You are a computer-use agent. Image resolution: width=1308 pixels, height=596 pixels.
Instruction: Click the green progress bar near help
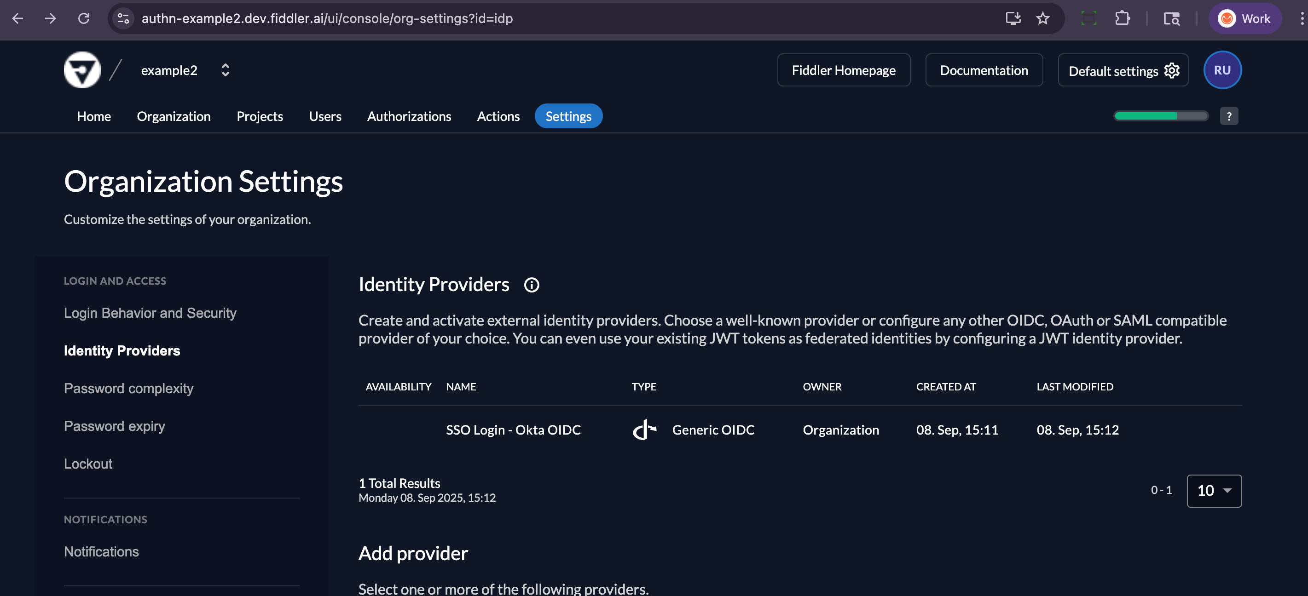click(x=1161, y=115)
